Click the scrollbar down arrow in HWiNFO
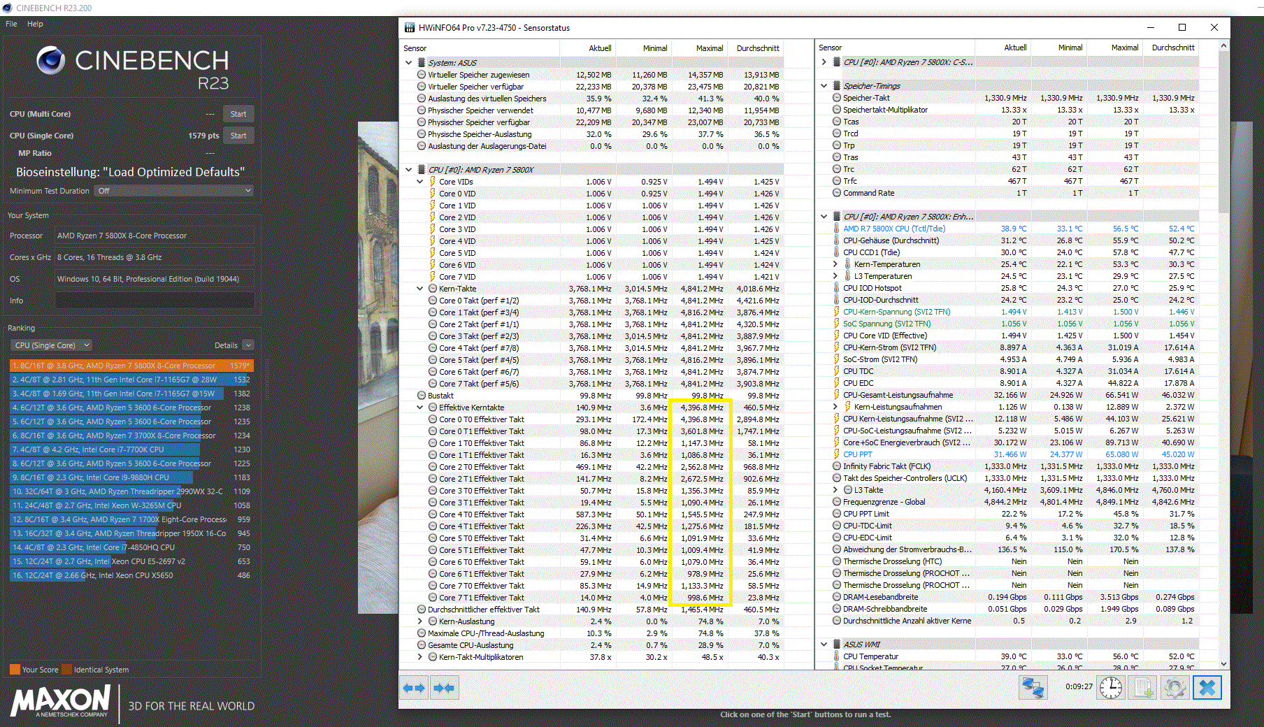Viewport: 1264px width, 727px height. click(1223, 663)
